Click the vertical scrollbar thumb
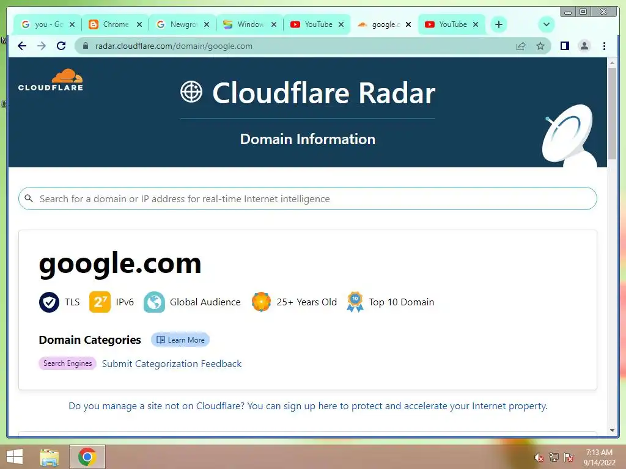Image resolution: width=626 pixels, height=469 pixels. (612, 113)
